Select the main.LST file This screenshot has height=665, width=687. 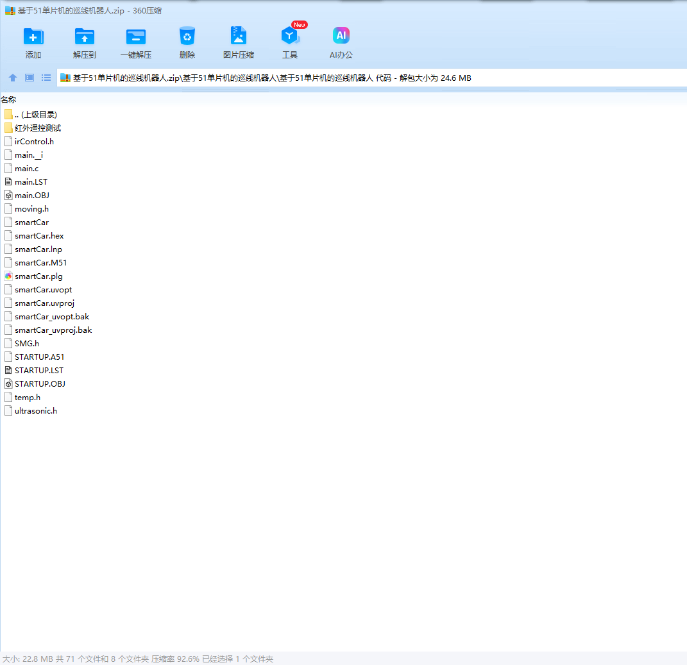26,182
